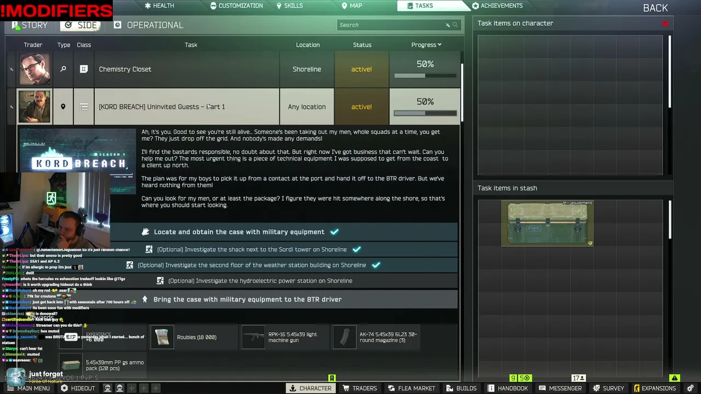Open settings gear in bottom bar

[689, 389]
